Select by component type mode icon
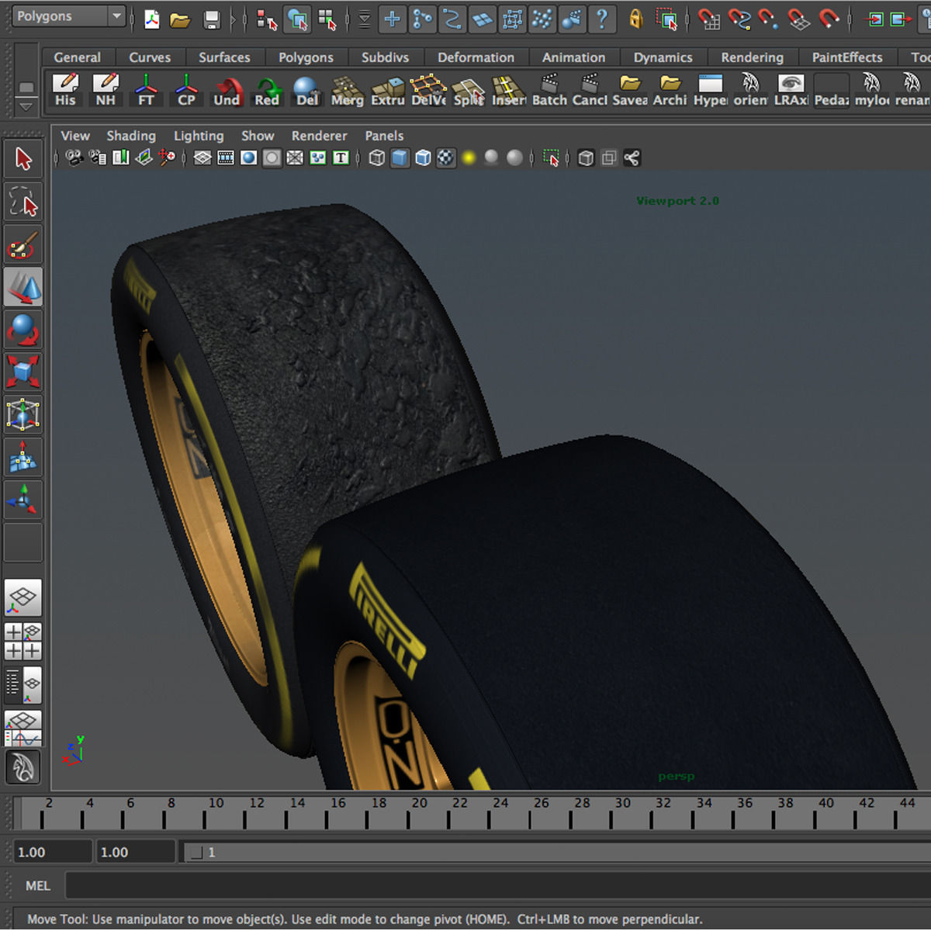This screenshot has height=931, width=931. tap(327, 19)
